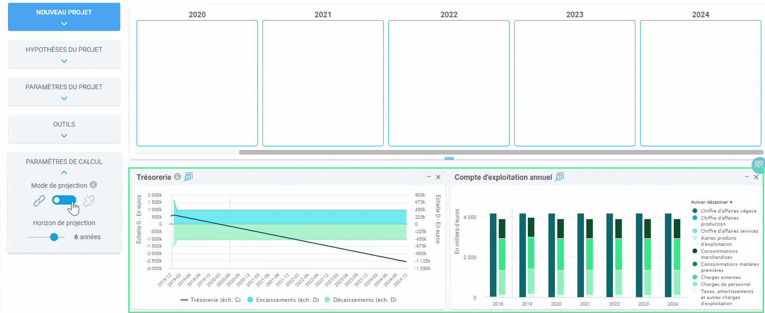Click the horizontal scrollbar under year panels
Viewport: 765px width, 313px height.
(x=501, y=152)
